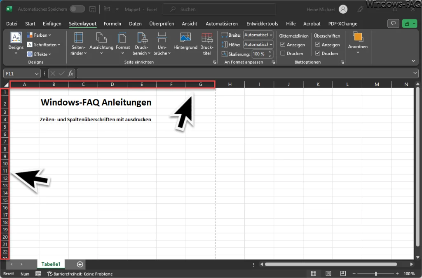Select row 15 header

5,200
